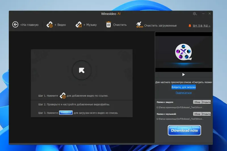The width and height of the screenshot is (227, 151).
Task: Click the large "Download now" button
Action: click(x=184, y=130)
